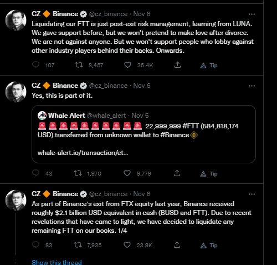Viewport: 277px width, 265px height.
Task: Like the tweet with 9,779 likes
Action: click(127, 173)
